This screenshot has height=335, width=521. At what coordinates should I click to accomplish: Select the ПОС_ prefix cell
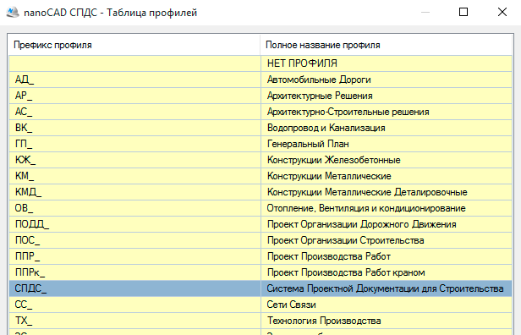coord(135,240)
